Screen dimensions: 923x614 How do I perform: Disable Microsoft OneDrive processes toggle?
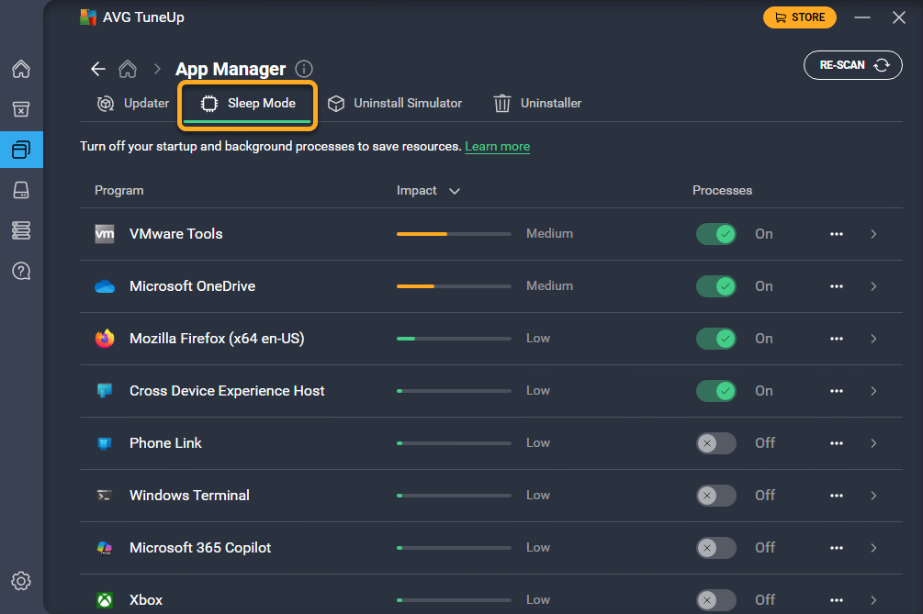[715, 286]
